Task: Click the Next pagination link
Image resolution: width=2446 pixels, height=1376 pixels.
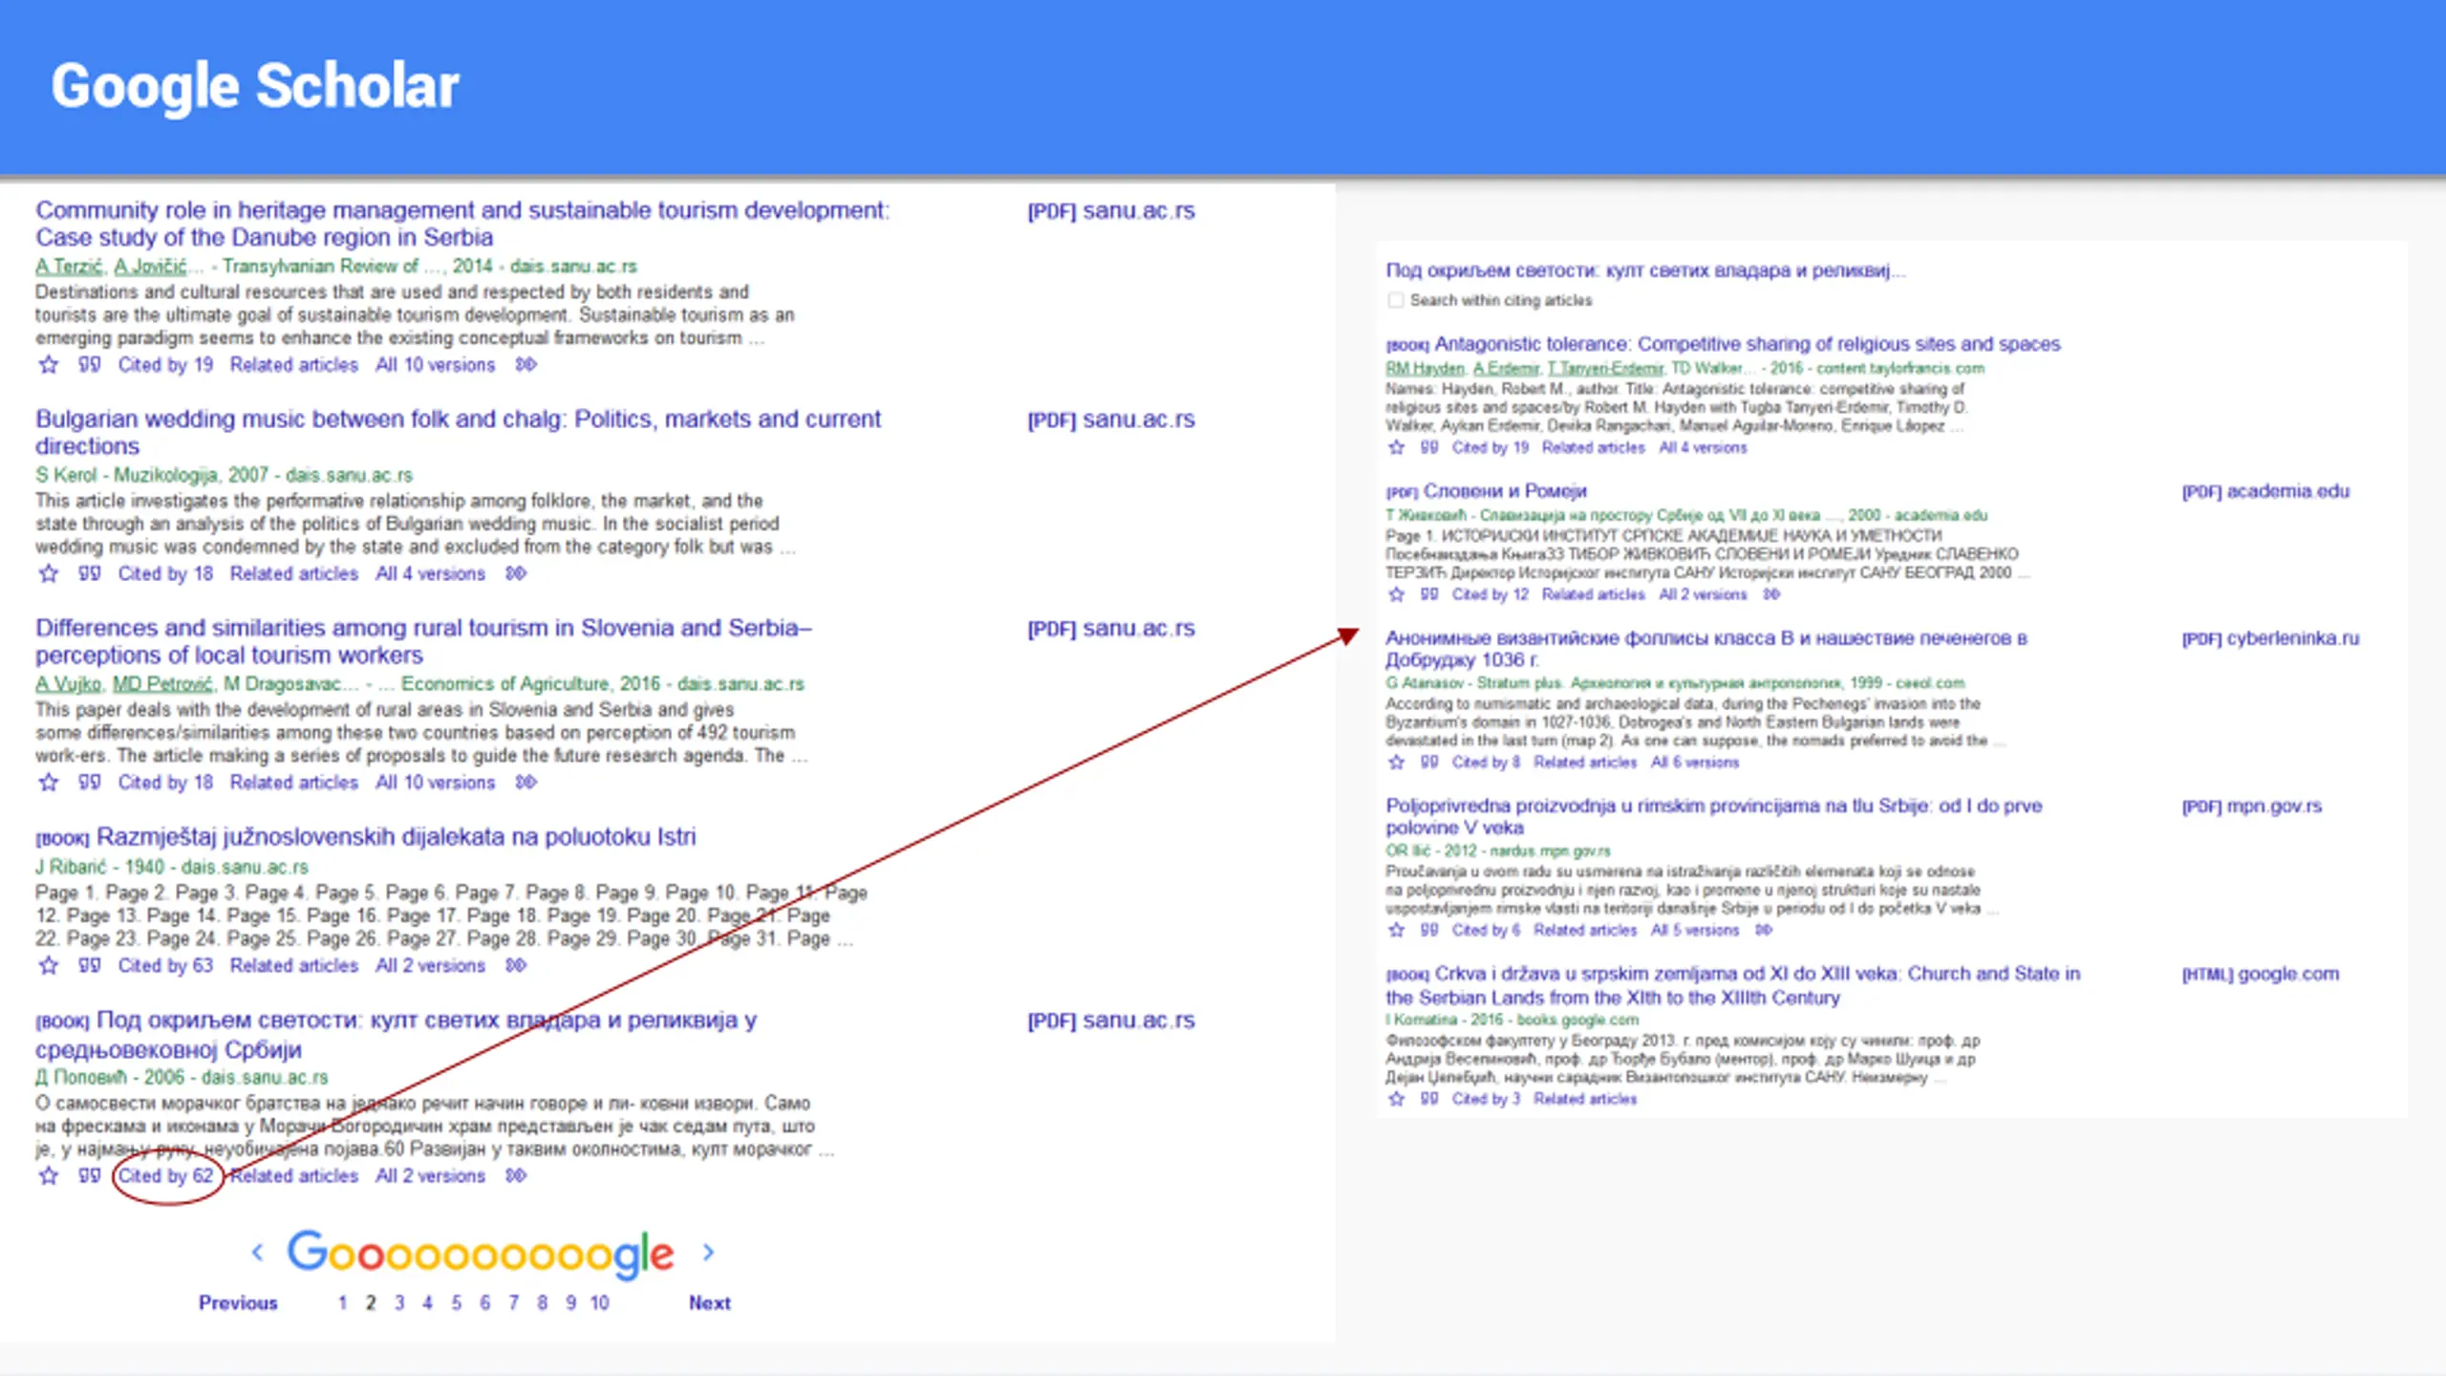Action: pos(710,1303)
